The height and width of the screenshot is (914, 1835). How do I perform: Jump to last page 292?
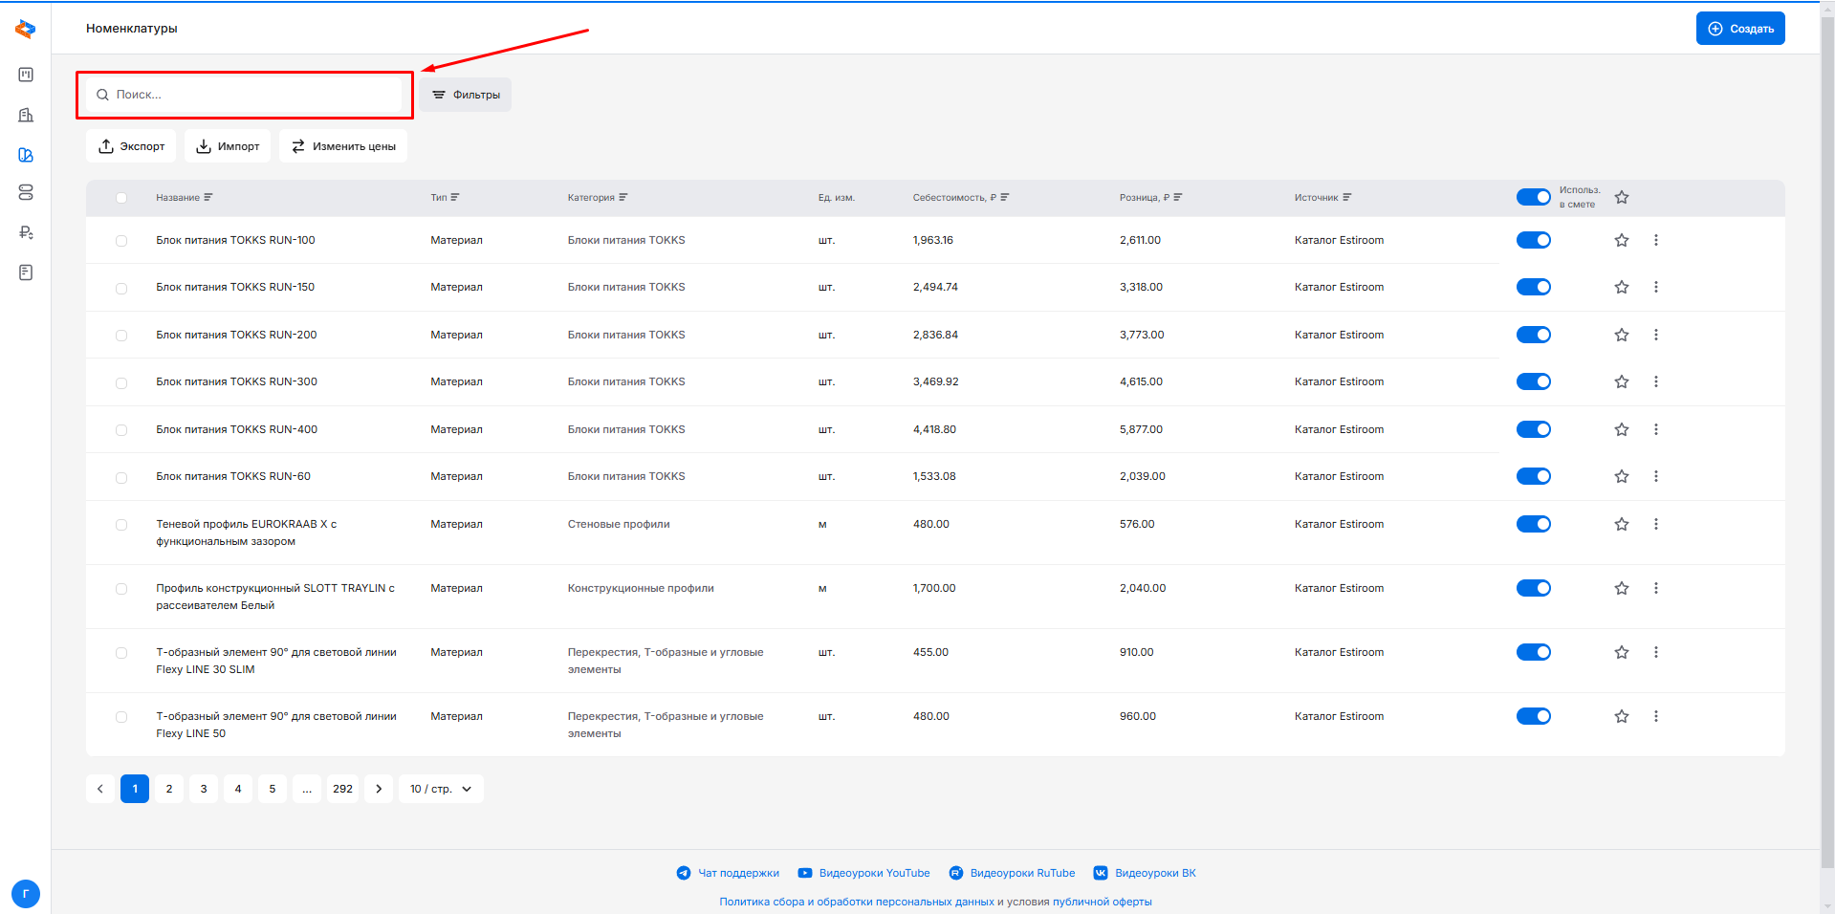pyautogui.click(x=342, y=789)
